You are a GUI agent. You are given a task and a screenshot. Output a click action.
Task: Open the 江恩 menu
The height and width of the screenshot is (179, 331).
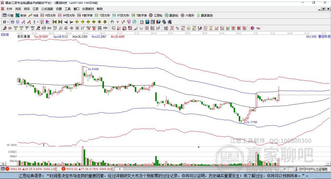point(36,9)
